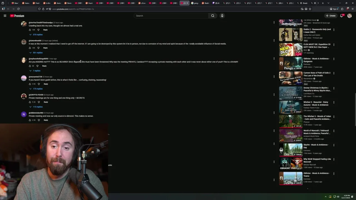Reply to @nikkimireles983 comment
Viewport: 356px width, 200px height.
46,120
